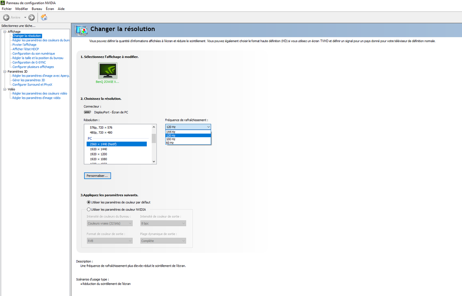The width and height of the screenshot is (462, 296).
Task: Select resolution 2560 × 1440 (Natif)
Action: click(117, 144)
